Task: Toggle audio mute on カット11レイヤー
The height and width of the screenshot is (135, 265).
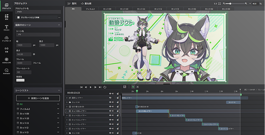Action: [113, 120]
